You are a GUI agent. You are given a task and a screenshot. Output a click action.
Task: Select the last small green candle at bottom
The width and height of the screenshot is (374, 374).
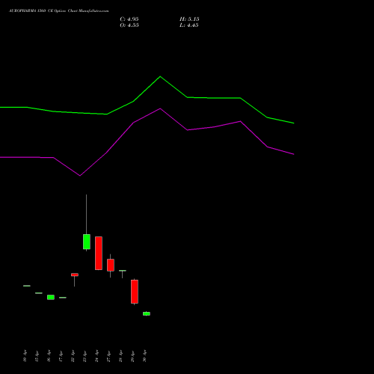[147, 313]
